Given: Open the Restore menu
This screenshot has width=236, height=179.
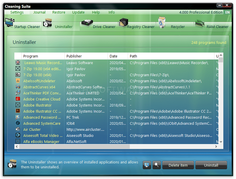Looking at the screenshot, I should pos(59,12).
